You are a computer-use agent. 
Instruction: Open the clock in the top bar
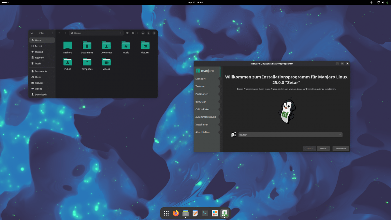coord(195,2)
